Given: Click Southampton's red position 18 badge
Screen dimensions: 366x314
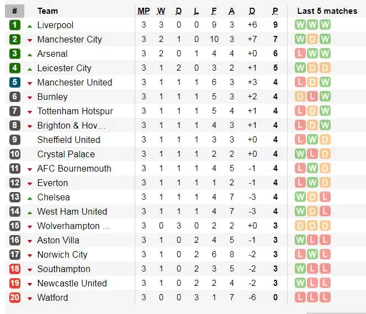Looking at the screenshot, I should pyautogui.click(x=15, y=269).
